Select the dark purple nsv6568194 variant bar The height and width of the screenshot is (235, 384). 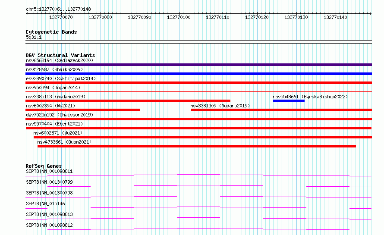point(198,65)
